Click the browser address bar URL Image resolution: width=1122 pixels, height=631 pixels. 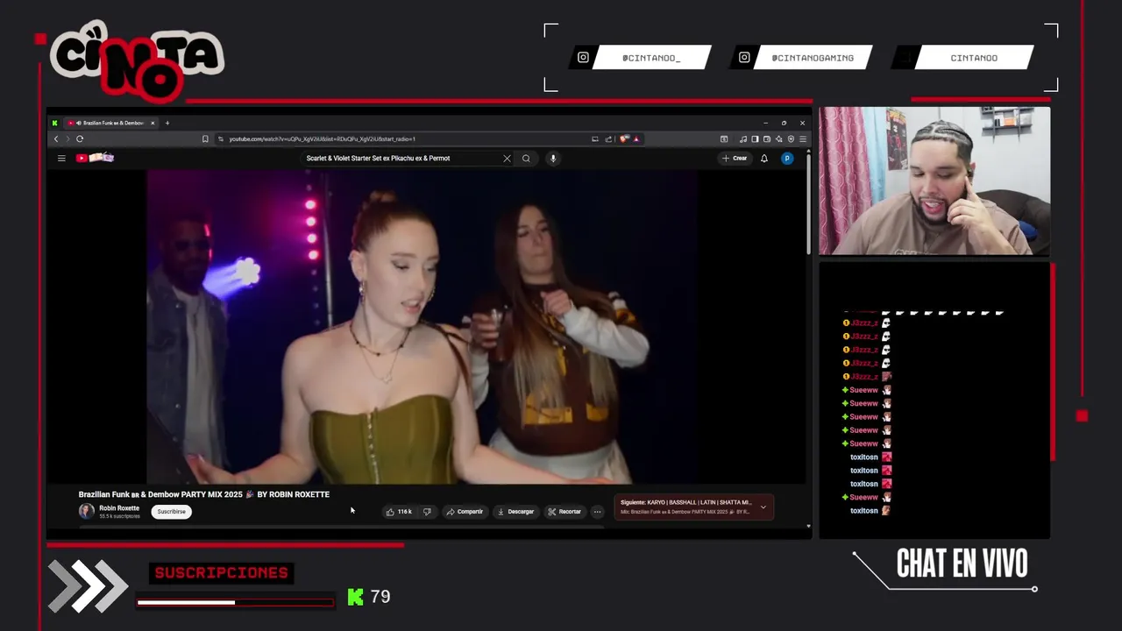coord(322,138)
